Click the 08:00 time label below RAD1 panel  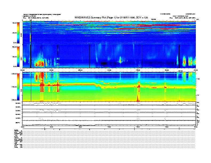[x=80, y=70]
